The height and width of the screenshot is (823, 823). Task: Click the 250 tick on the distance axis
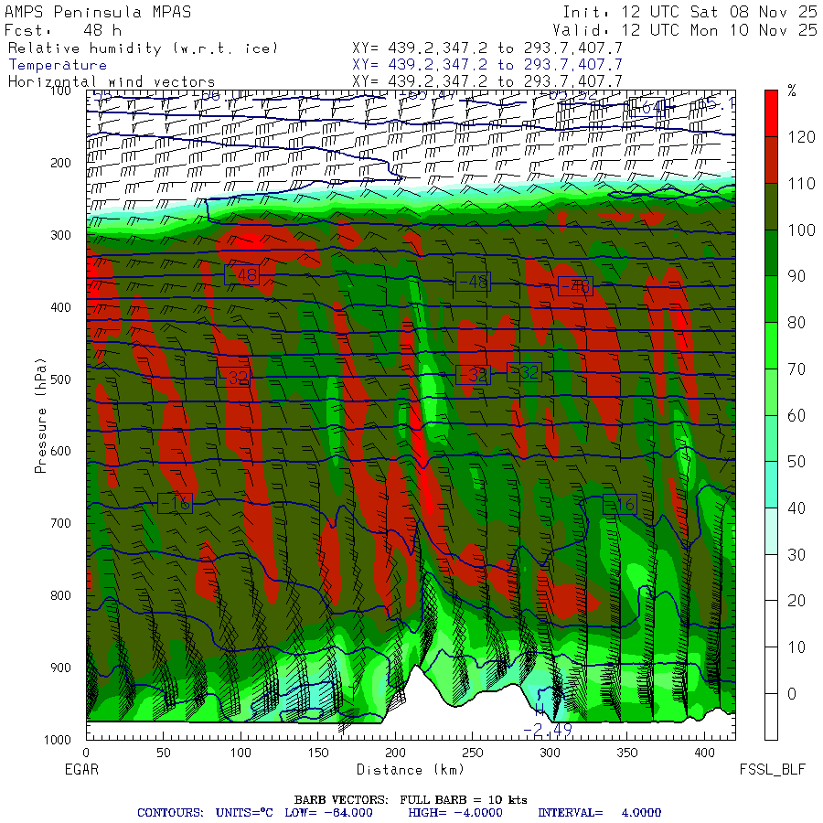[473, 753]
